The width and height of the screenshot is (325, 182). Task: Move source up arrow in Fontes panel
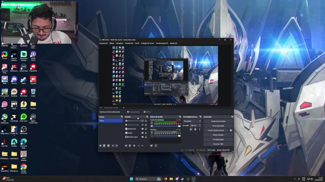[138, 146]
